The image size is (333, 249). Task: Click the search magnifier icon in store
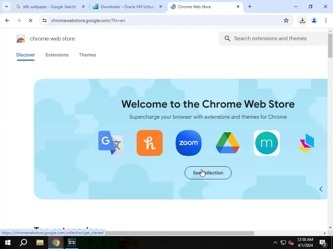click(227, 39)
